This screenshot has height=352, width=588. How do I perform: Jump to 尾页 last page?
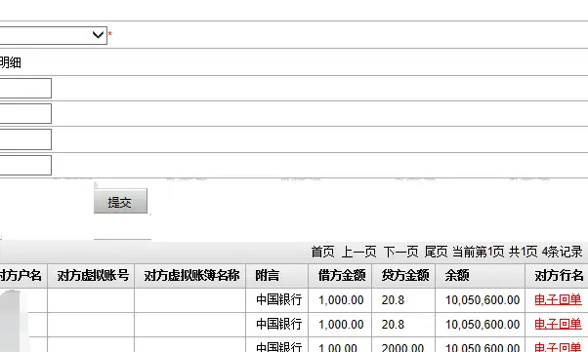436,252
